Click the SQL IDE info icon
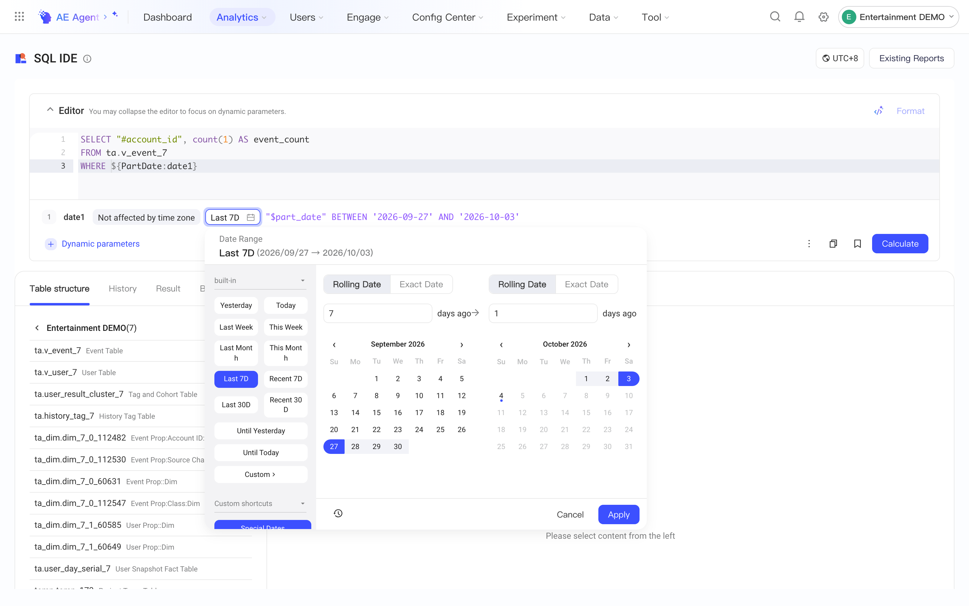This screenshot has height=606, width=969. [87, 59]
